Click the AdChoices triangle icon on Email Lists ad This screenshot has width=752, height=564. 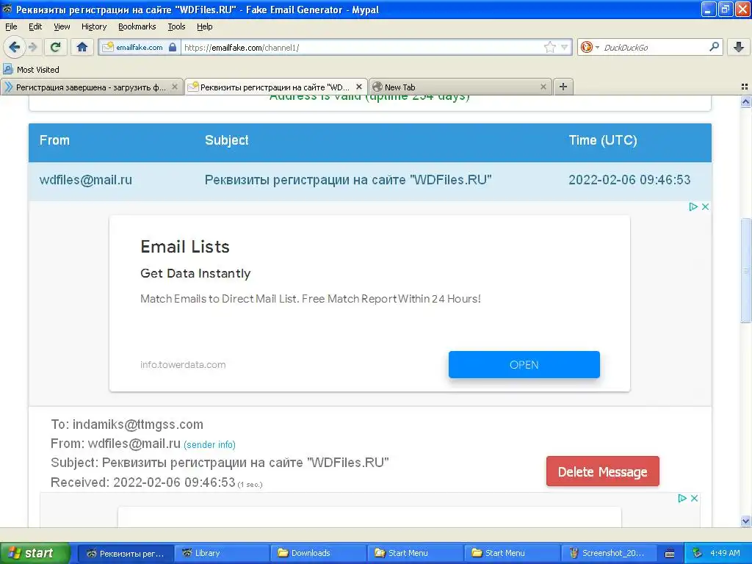tap(693, 206)
